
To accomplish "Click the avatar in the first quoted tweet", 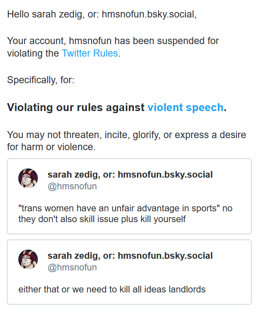I will click(28, 178).
